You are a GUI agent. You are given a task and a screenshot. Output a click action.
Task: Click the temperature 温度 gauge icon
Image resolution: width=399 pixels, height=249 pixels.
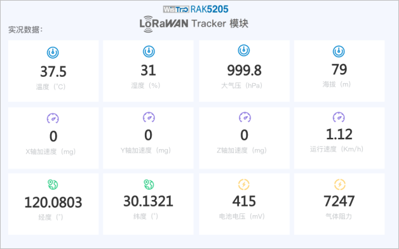click(53, 53)
